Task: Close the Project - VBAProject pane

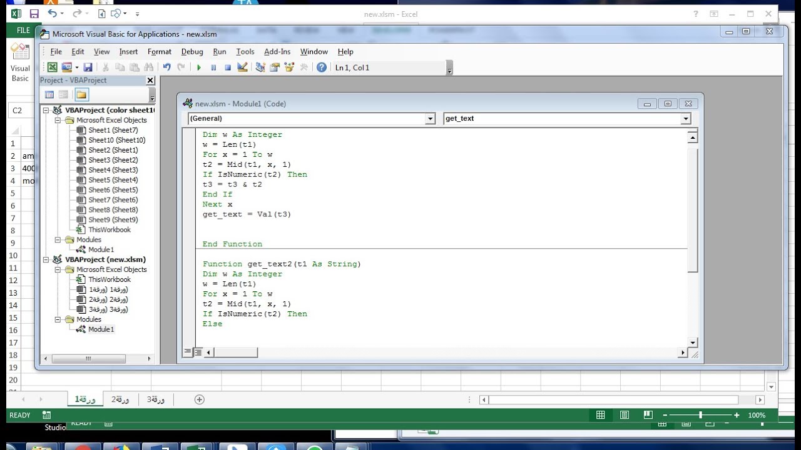Action: click(x=150, y=81)
